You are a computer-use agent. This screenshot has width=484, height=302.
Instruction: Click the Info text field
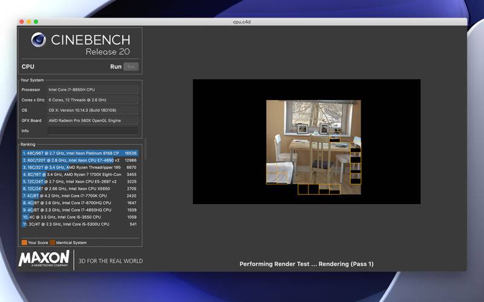point(93,130)
